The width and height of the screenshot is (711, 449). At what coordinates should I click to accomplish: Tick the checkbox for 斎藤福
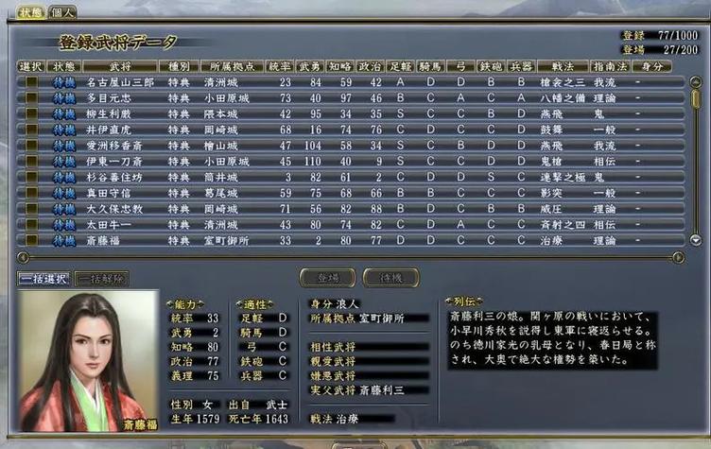tap(31, 240)
